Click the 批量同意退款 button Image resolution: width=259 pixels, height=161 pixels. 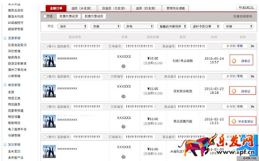coord(94,16)
